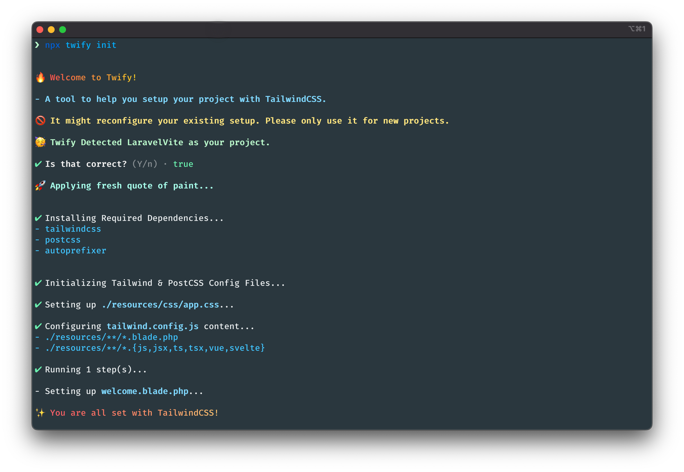Screen dimensions: 684x472
Task: Click checkmark beside Running 1 step(s)
Action: [x=38, y=370]
